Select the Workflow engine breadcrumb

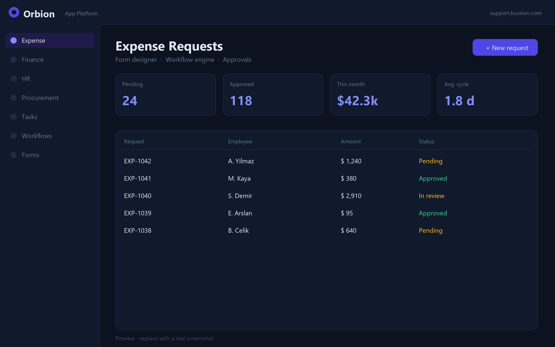coord(190,60)
